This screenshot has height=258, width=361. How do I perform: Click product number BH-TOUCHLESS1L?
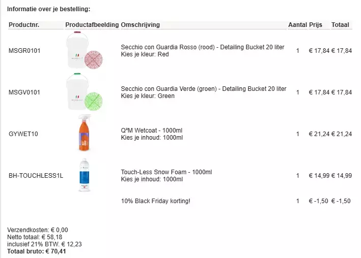(36, 176)
